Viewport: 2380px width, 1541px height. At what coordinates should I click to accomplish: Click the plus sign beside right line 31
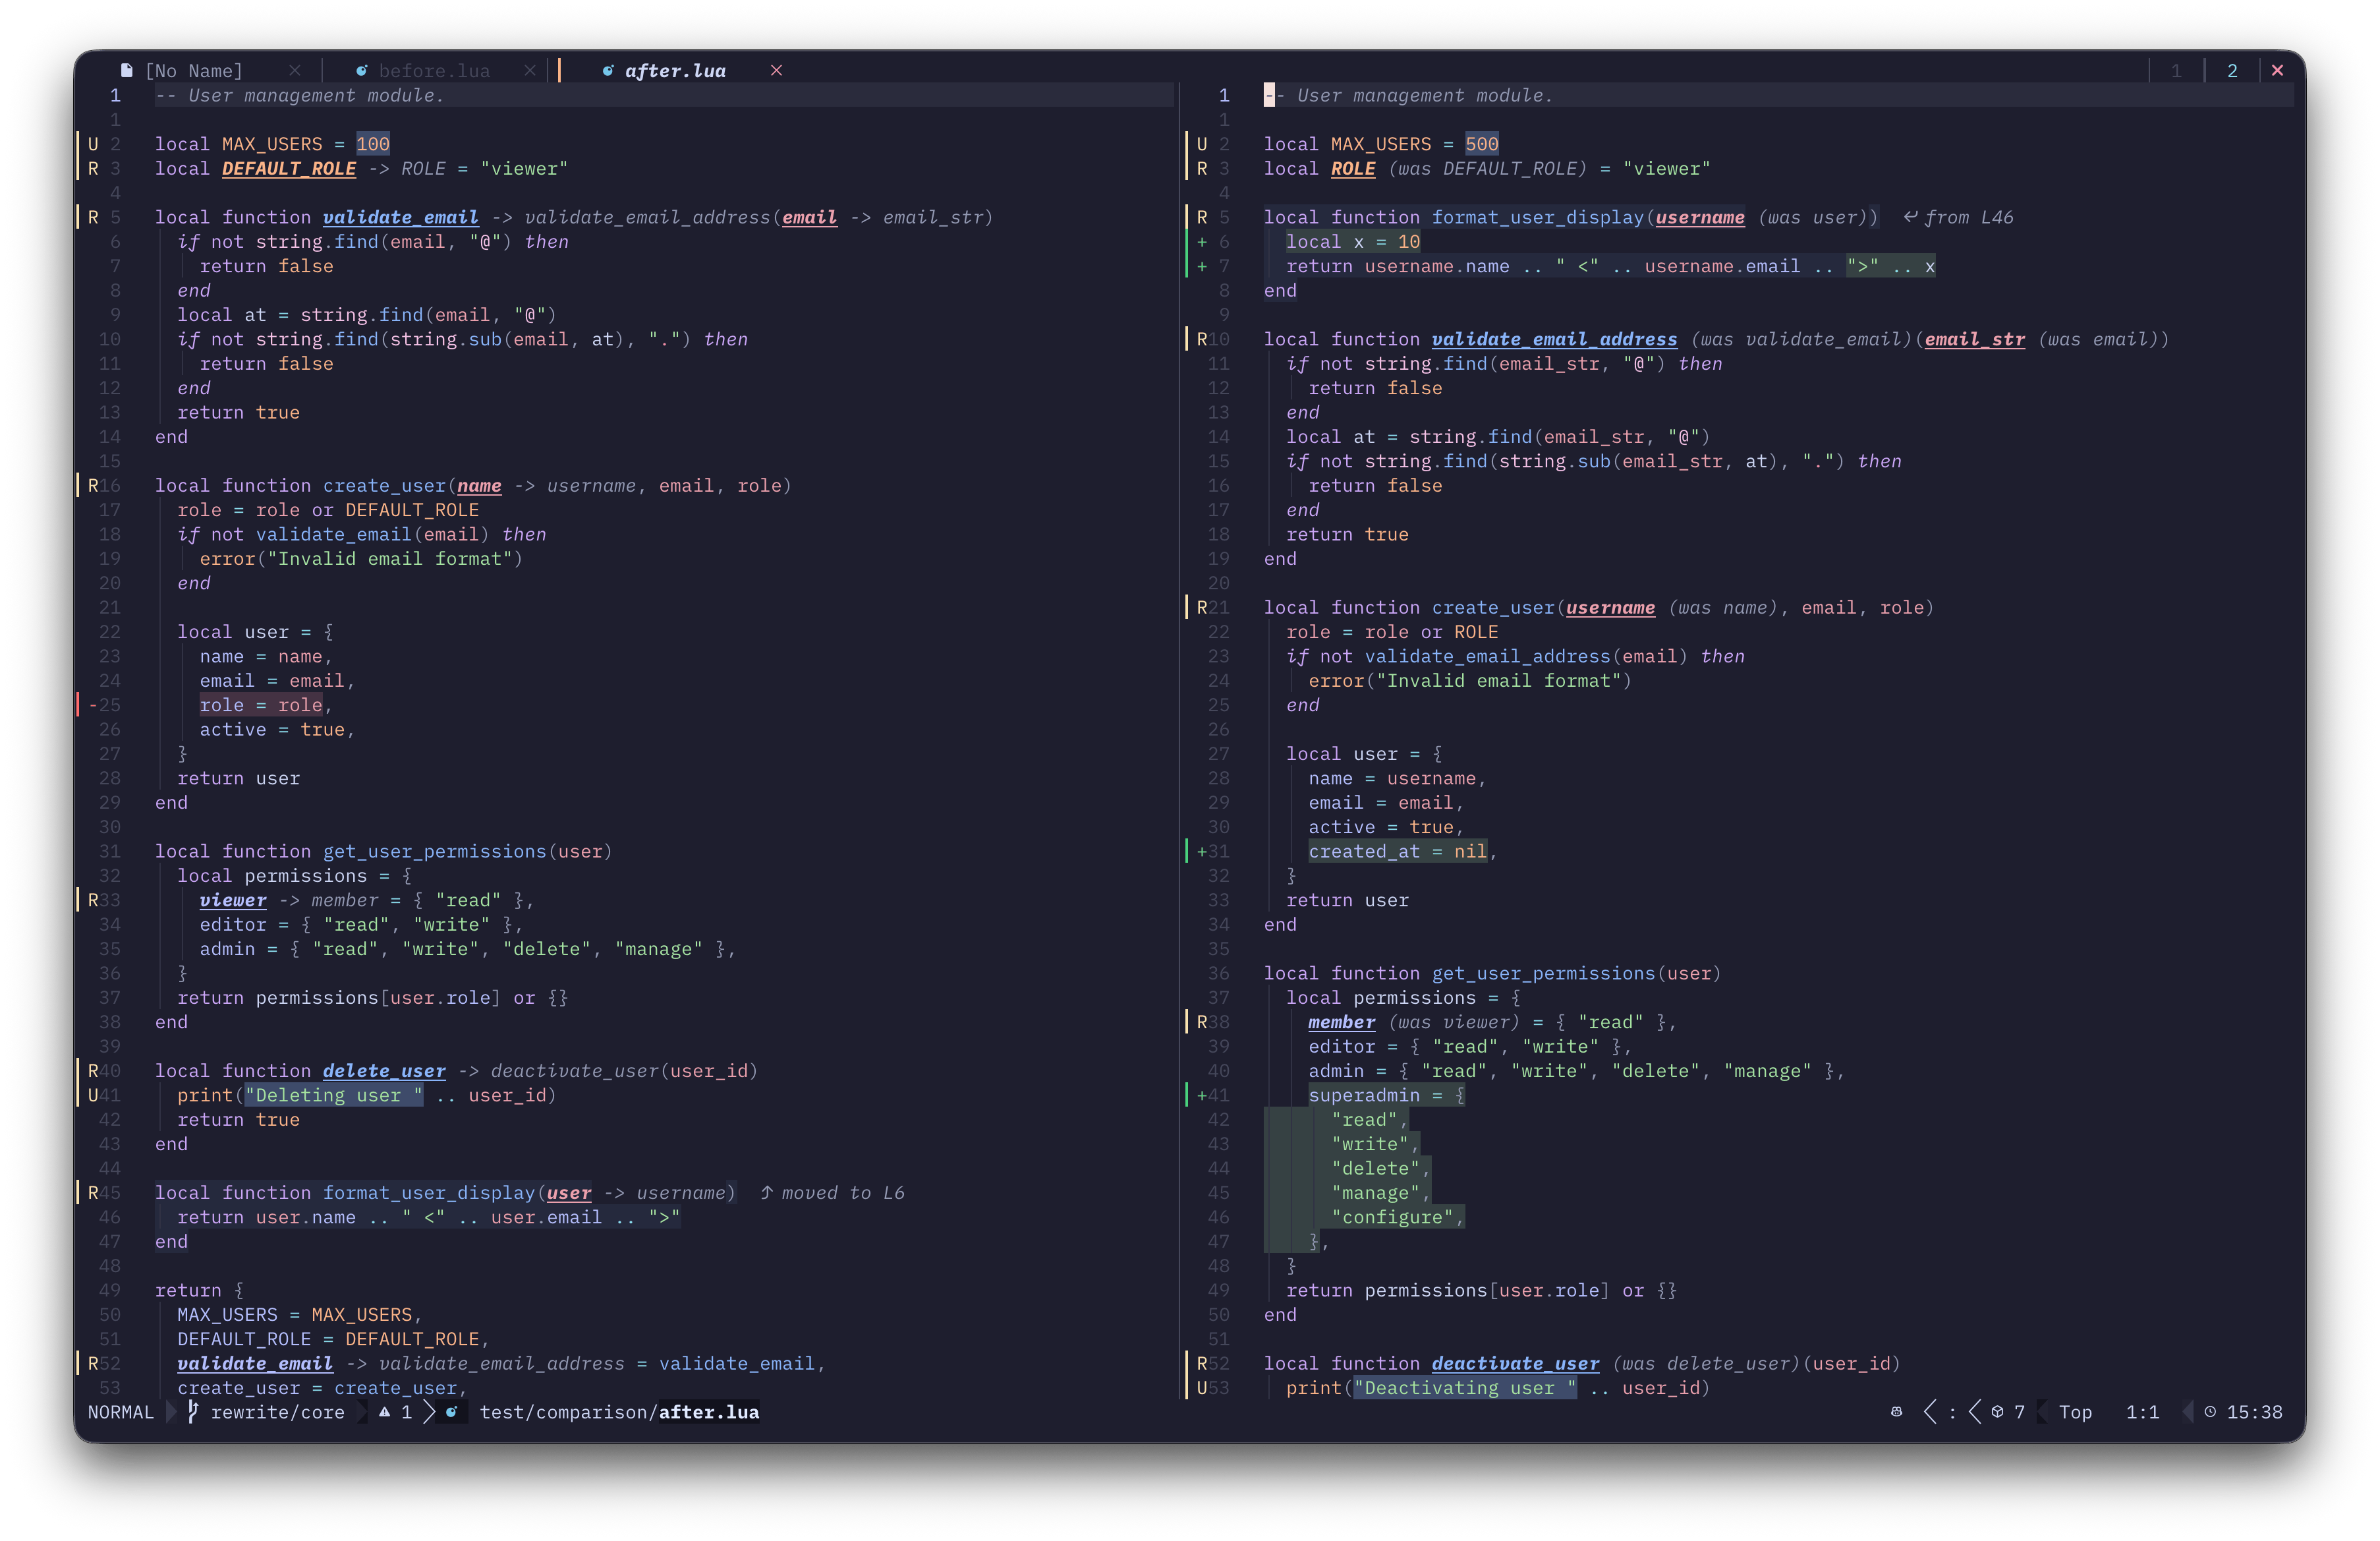pos(1202,851)
